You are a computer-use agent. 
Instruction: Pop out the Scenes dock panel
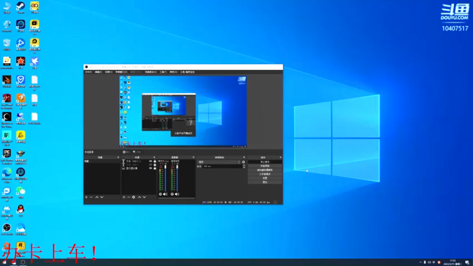[x=118, y=157]
